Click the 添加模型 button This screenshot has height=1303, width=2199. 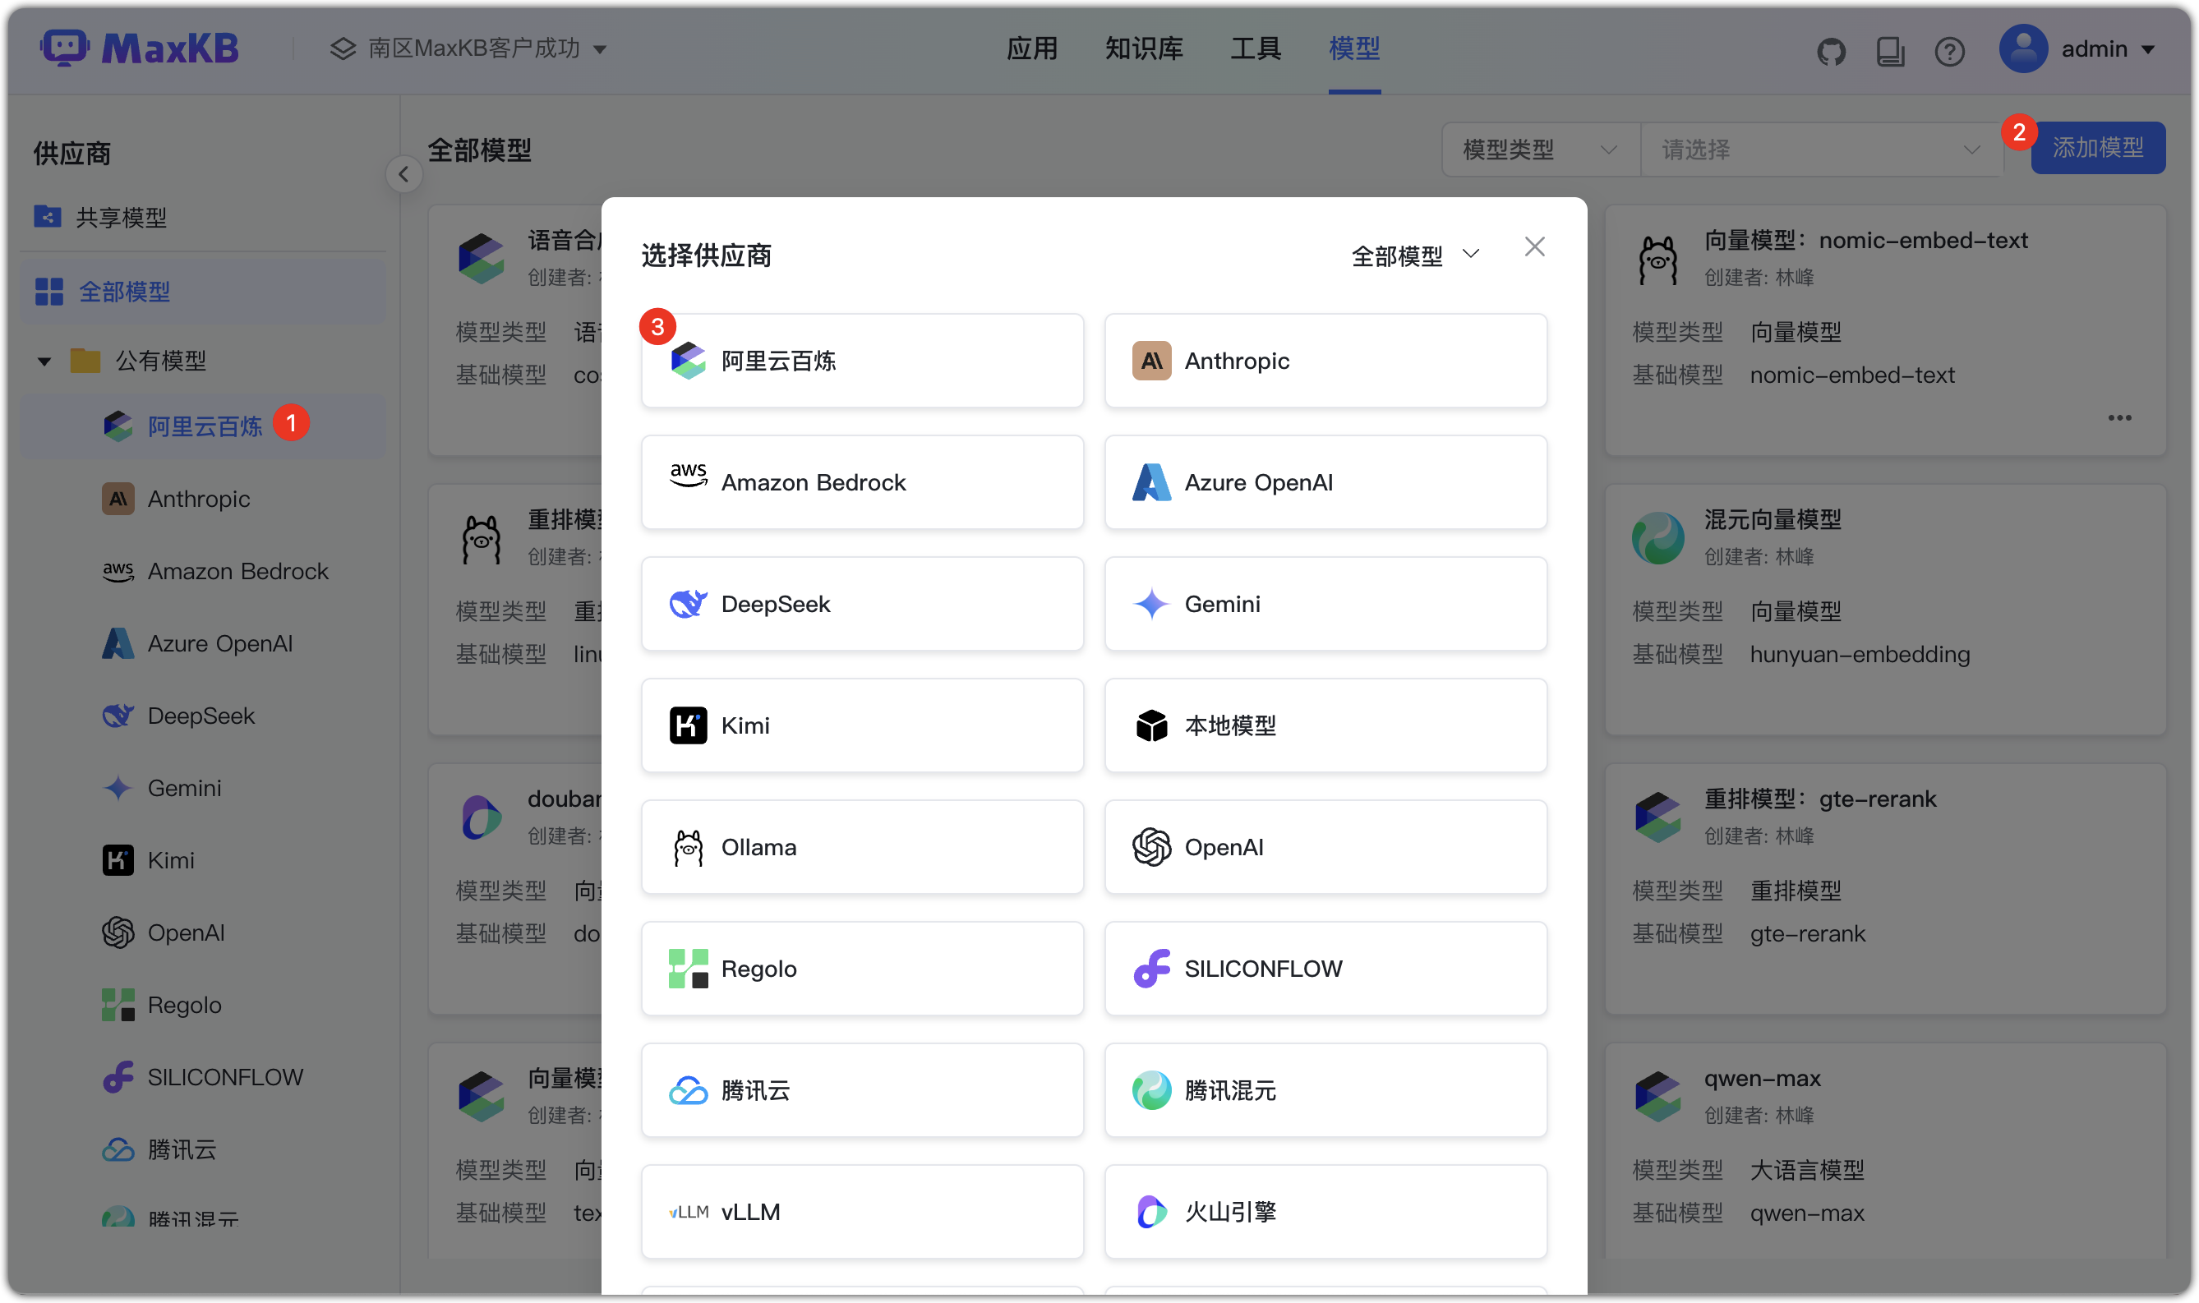pyautogui.click(x=2097, y=146)
